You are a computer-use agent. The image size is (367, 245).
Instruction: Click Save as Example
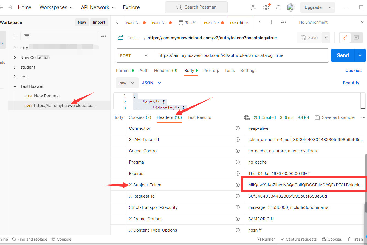coord(335,117)
